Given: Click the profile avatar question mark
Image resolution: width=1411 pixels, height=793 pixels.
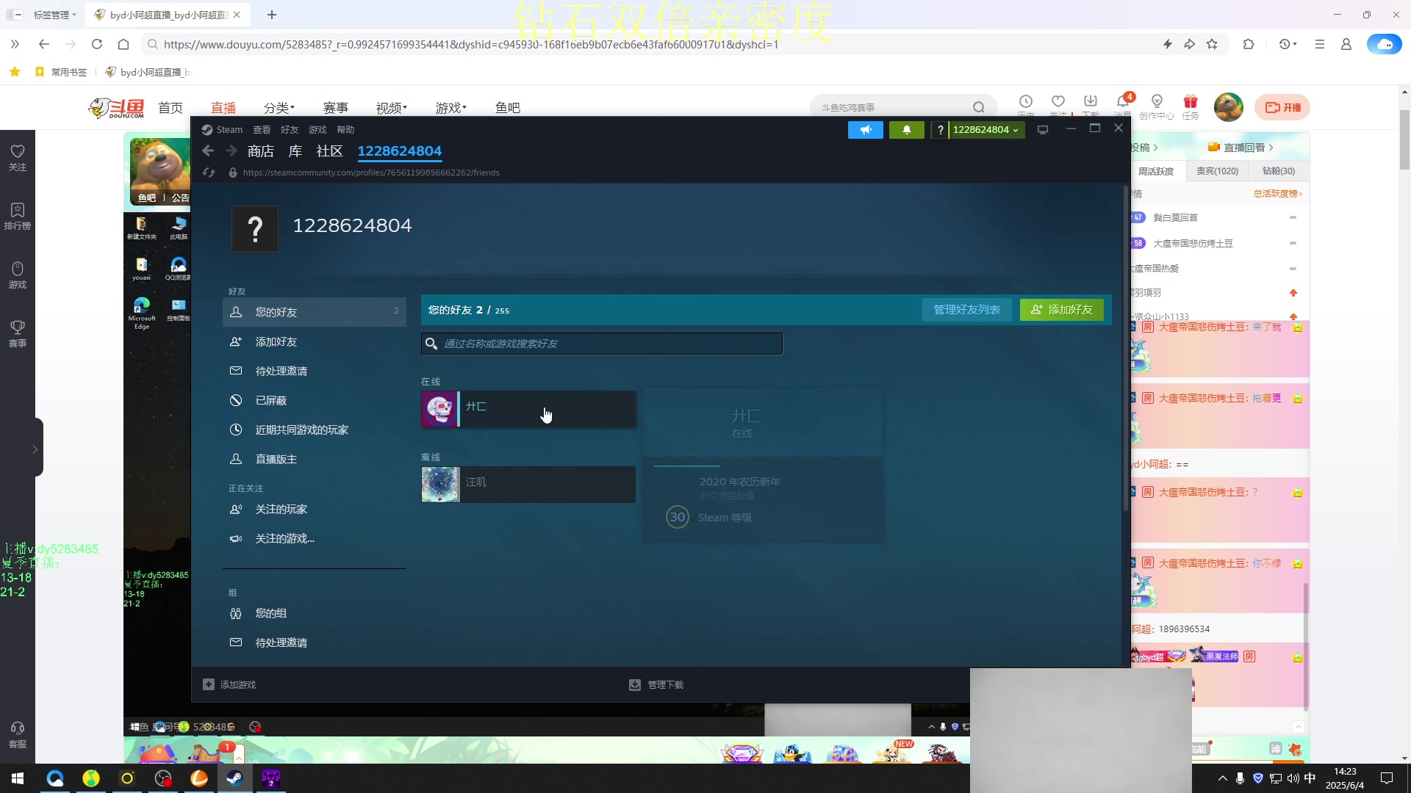Looking at the screenshot, I should tap(255, 229).
